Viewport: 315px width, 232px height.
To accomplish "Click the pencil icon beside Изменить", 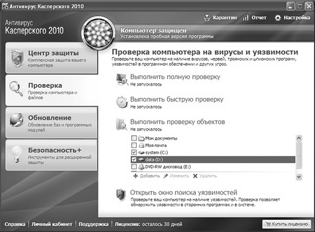I will 166,176.
